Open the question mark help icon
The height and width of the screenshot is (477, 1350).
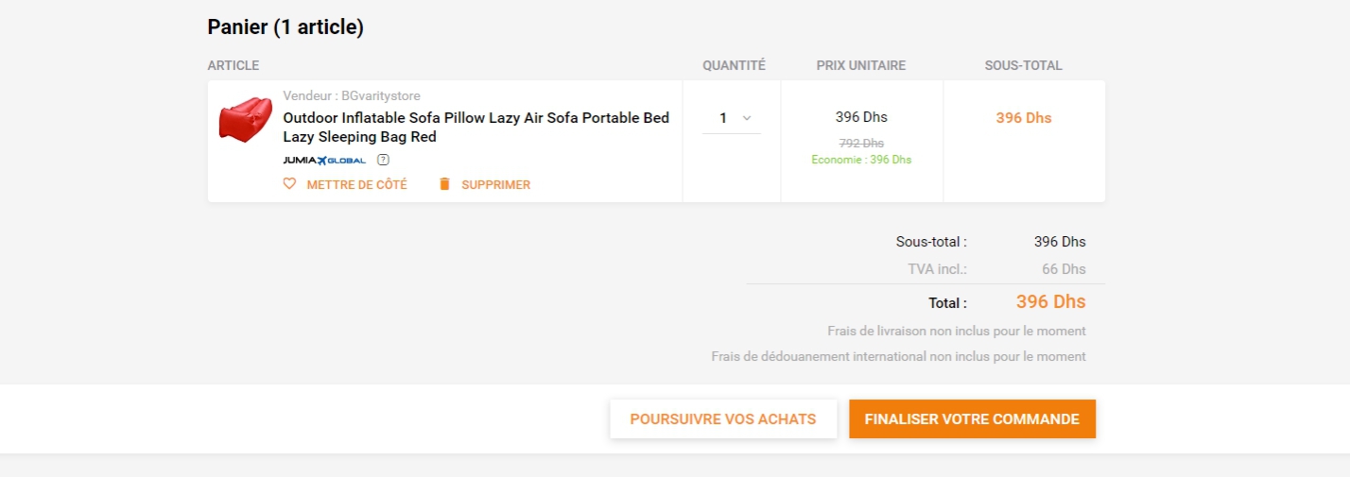click(383, 160)
